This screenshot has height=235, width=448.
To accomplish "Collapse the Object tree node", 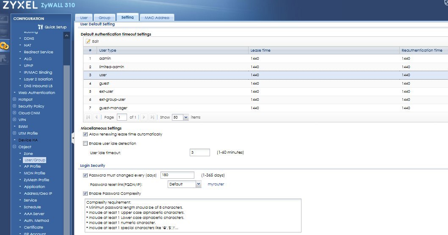I will point(15,147).
